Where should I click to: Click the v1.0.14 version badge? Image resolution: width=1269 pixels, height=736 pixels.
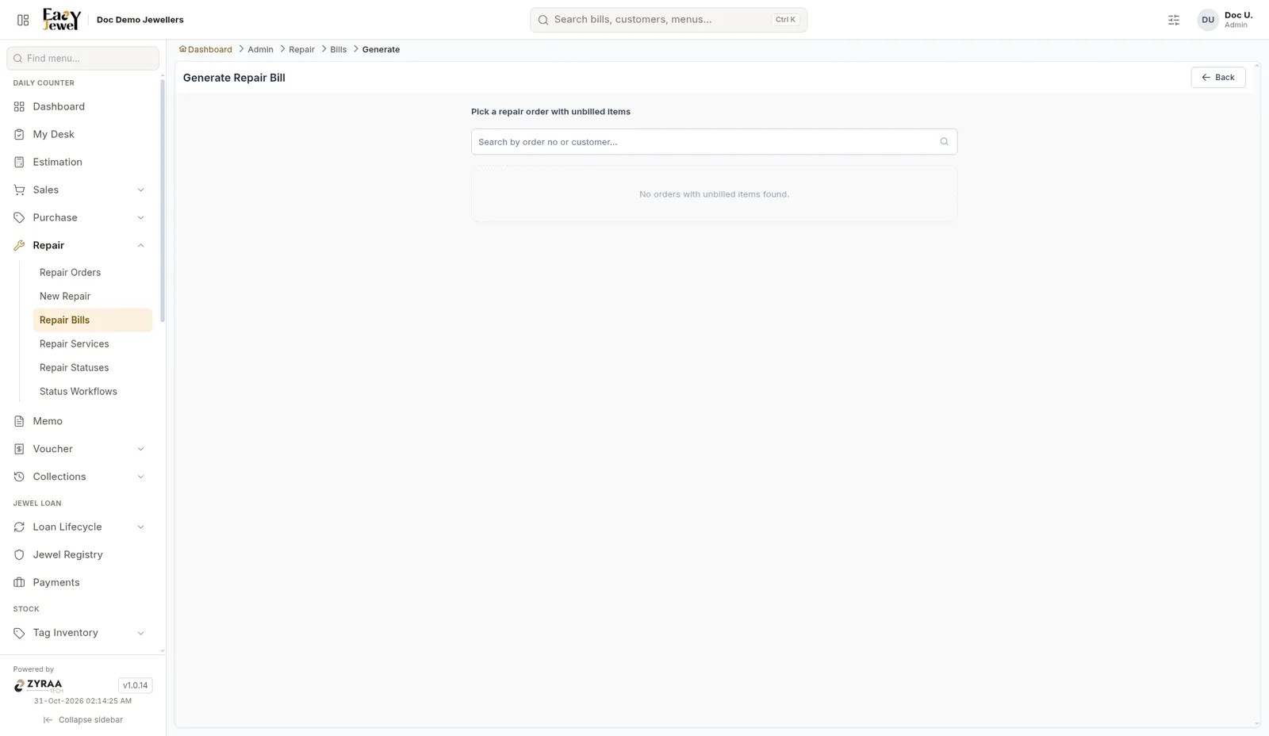tap(135, 685)
